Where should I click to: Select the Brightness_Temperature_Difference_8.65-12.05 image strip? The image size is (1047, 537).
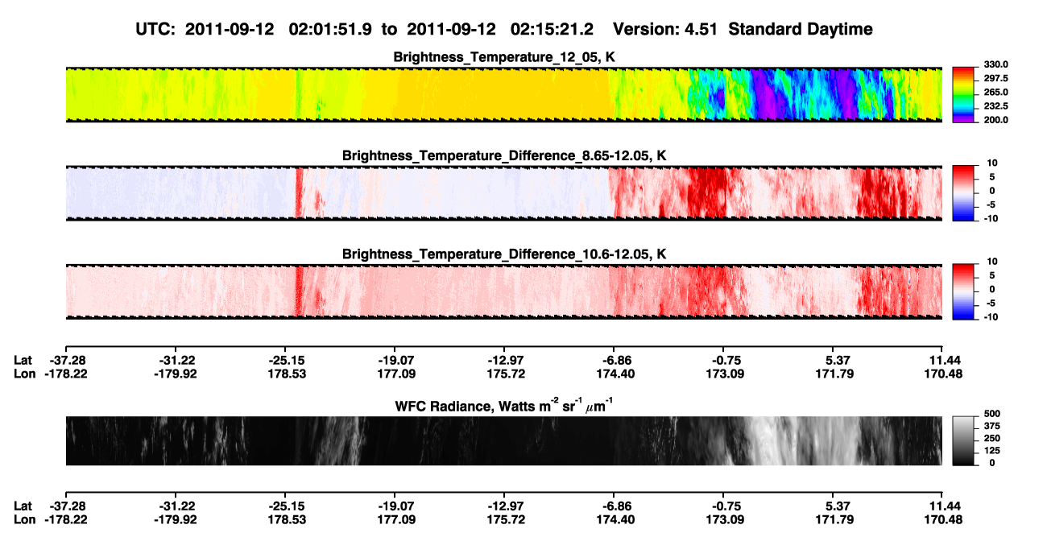point(503,192)
